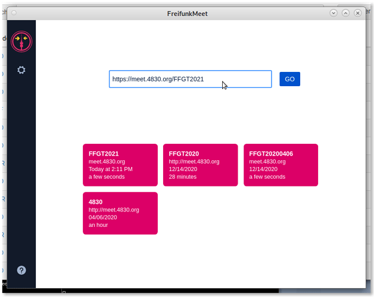Click the FreifunkMeet title bar text
Image resolution: width=374 pixels, height=297 pixels.
[187, 14]
